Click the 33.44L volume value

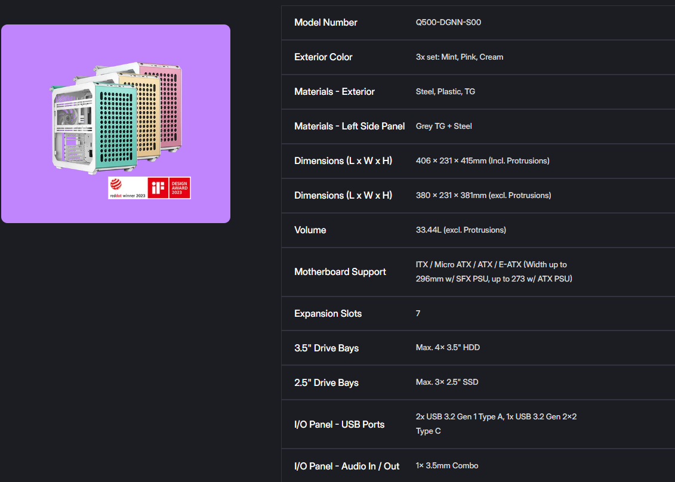pos(461,230)
